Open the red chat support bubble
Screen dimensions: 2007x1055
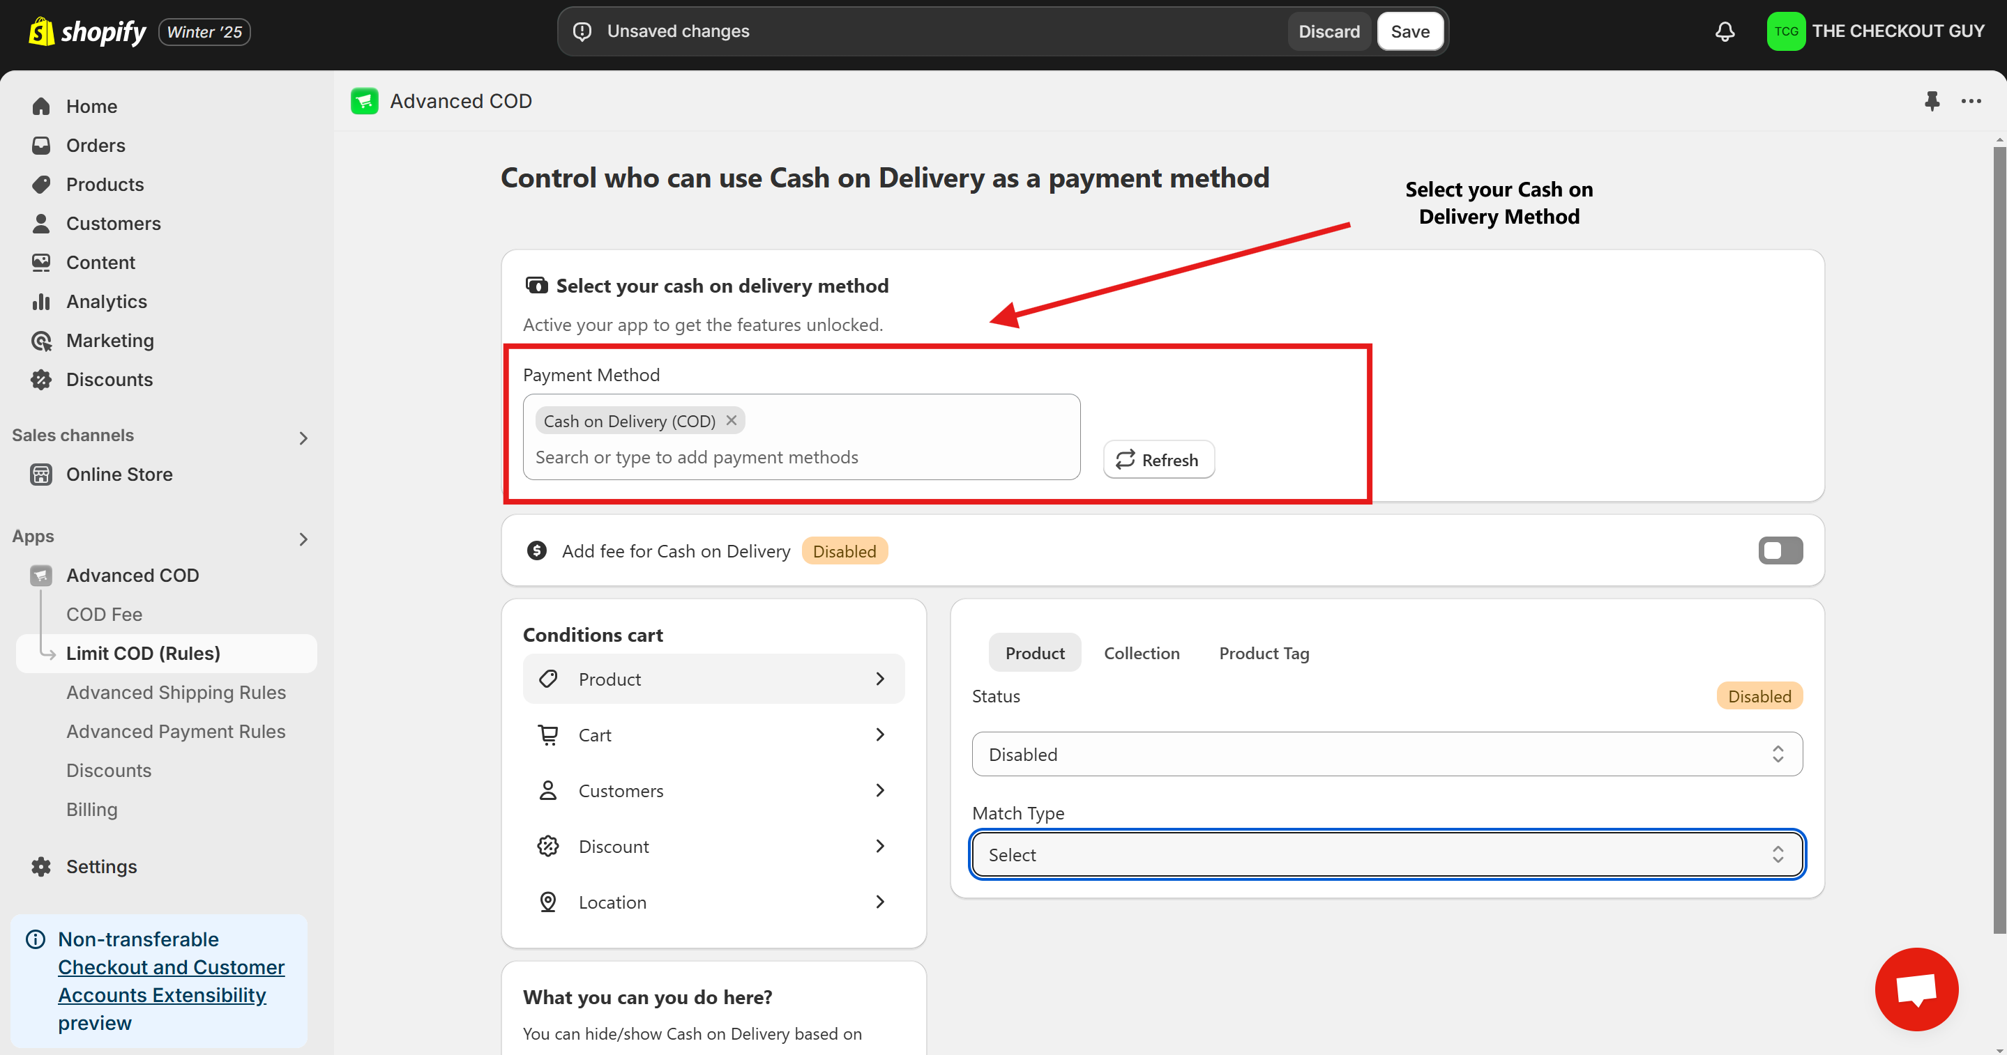click(x=1916, y=989)
